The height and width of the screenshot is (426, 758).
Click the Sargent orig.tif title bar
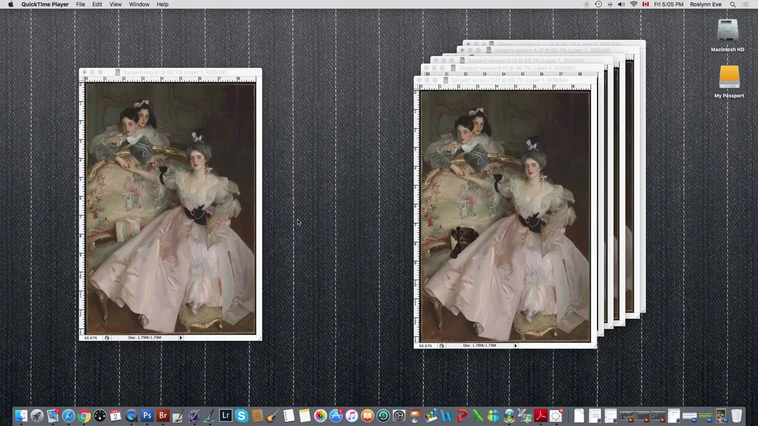(x=171, y=72)
